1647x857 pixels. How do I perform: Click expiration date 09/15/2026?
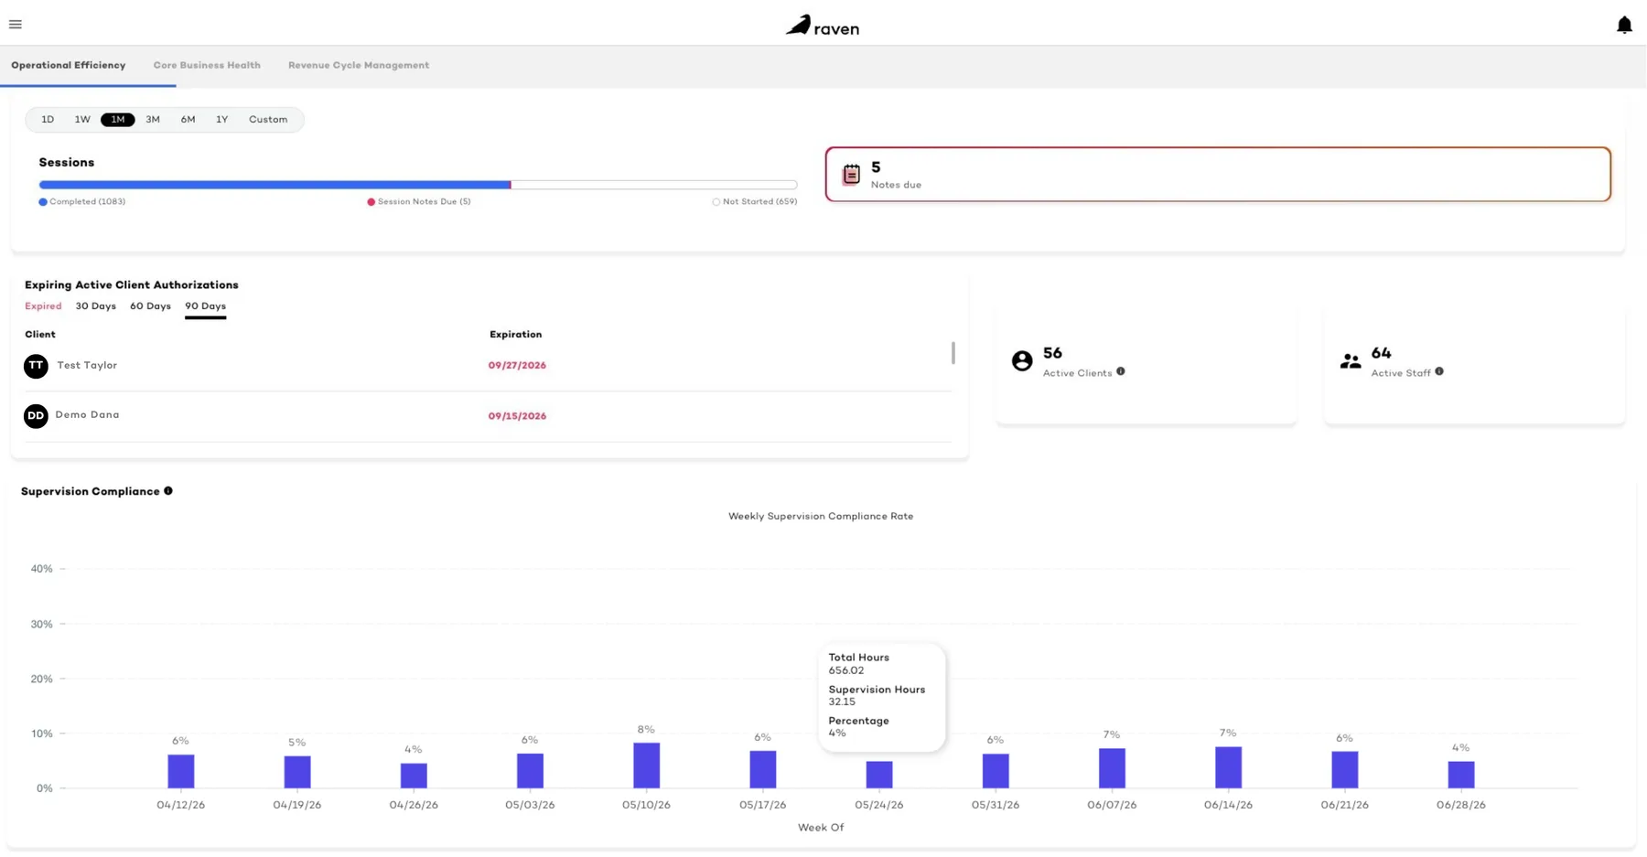517,416
